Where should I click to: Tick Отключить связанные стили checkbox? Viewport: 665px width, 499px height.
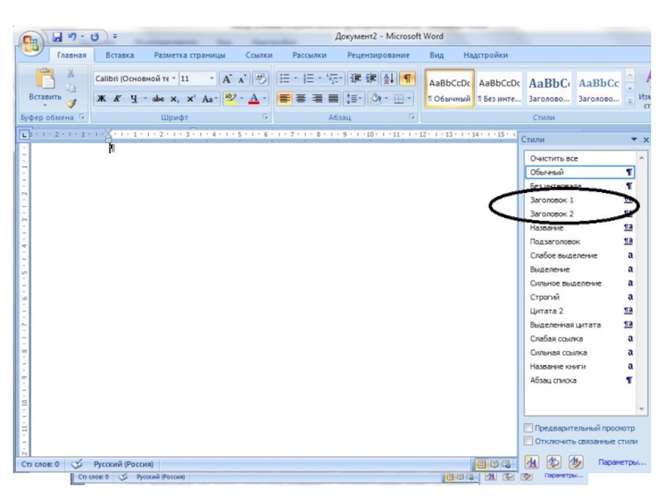[529, 441]
